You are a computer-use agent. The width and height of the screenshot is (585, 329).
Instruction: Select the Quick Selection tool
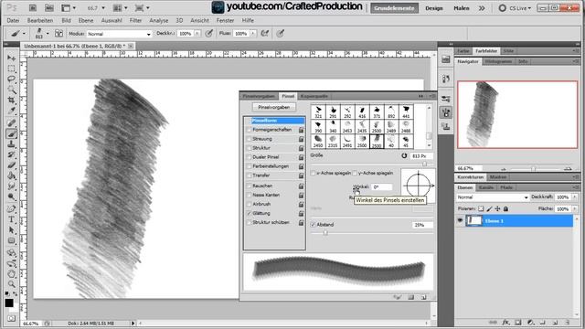click(11, 90)
